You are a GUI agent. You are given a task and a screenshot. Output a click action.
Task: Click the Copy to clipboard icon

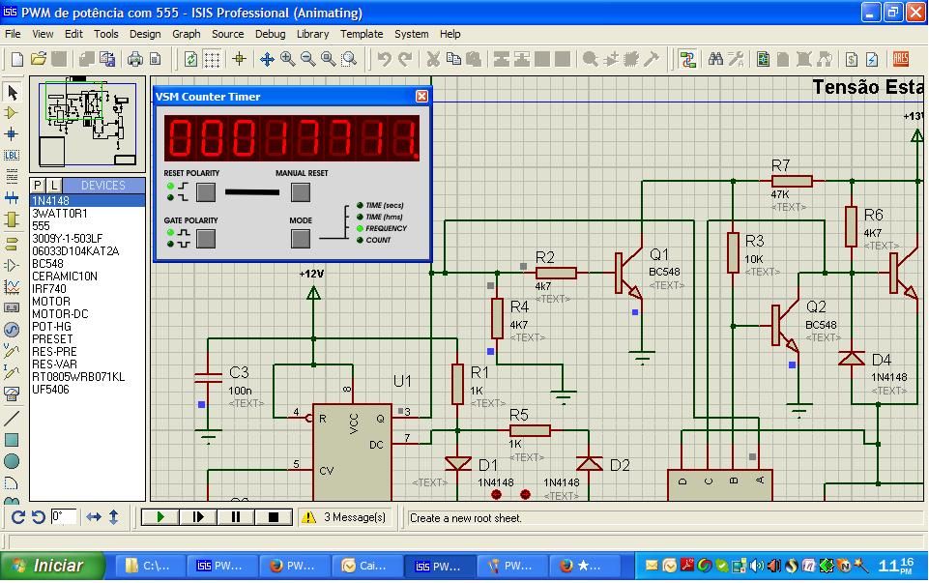[453, 59]
